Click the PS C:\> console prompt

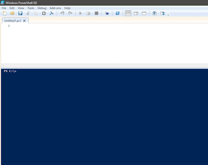coord(10,71)
